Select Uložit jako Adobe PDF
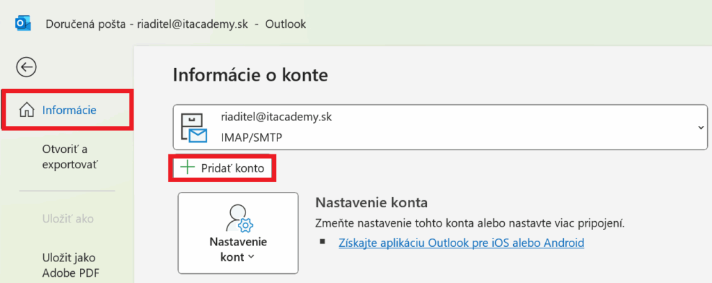The width and height of the screenshot is (712, 283). coord(70,266)
